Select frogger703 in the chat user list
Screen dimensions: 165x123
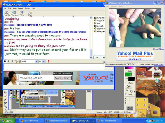click(x=99, y=20)
